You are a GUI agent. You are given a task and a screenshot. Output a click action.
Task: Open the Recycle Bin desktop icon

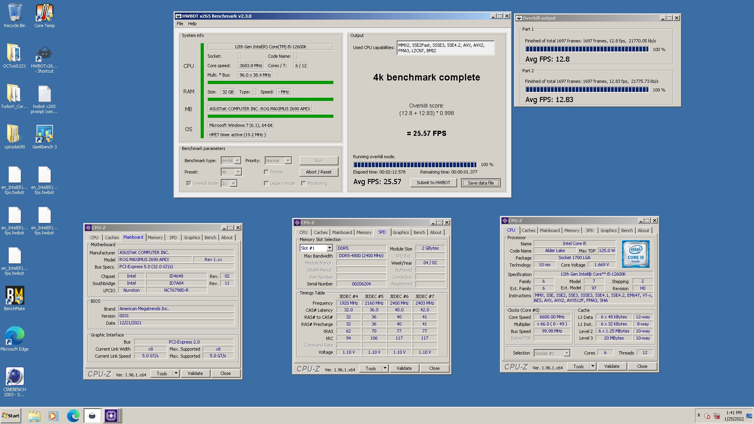point(15,16)
